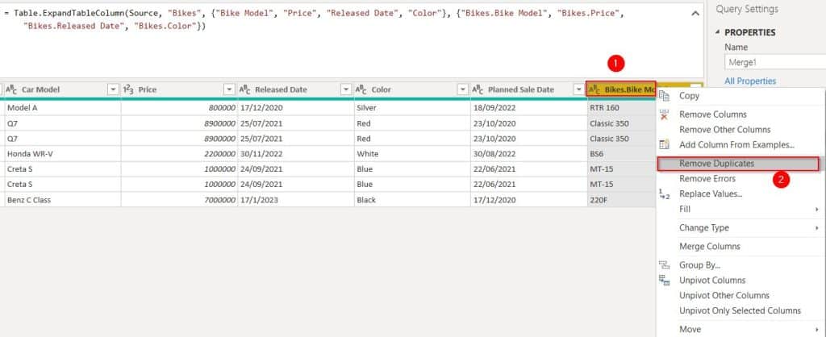
Task: Open the All Properties link
Action: pyautogui.click(x=750, y=81)
